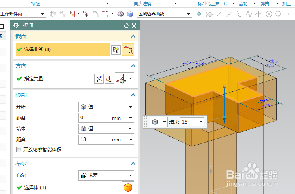Collapse the 限制 section

pos(133,95)
